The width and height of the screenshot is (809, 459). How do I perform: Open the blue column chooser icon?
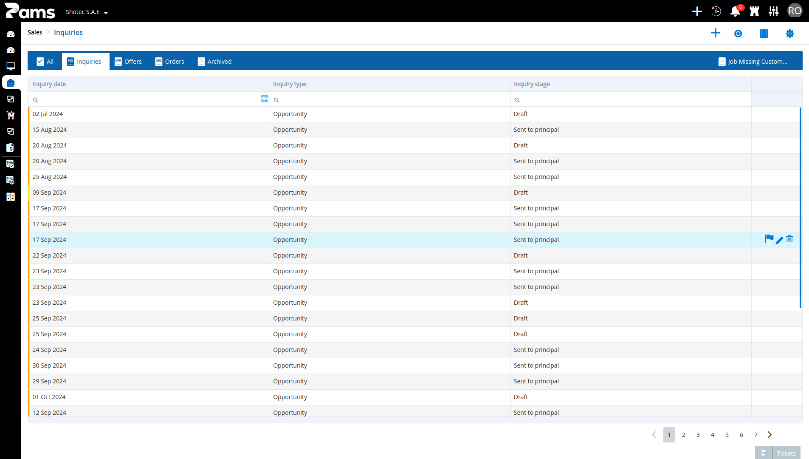coord(764,34)
